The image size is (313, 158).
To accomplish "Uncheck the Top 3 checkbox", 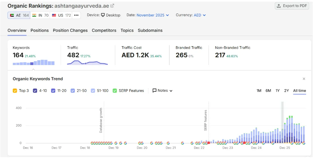I will (15, 91).
